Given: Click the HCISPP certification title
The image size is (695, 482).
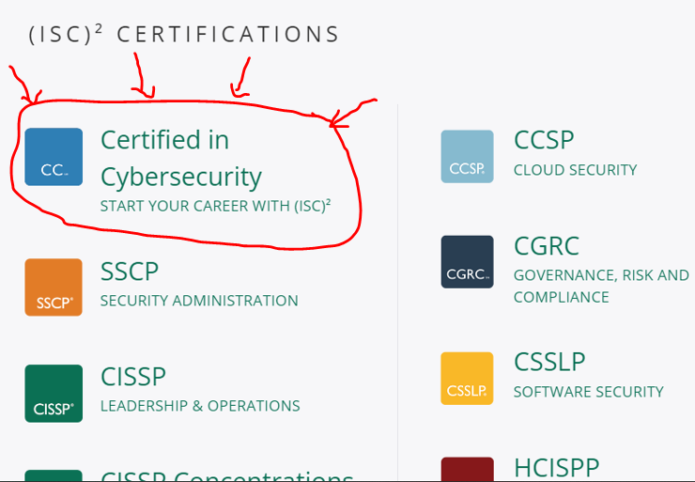Looking at the screenshot, I should [x=556, y=467].
